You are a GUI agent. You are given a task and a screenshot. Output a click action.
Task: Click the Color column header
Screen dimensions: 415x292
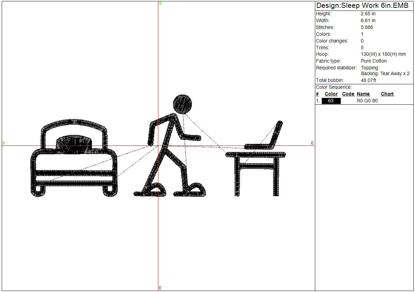coord(331,94)
